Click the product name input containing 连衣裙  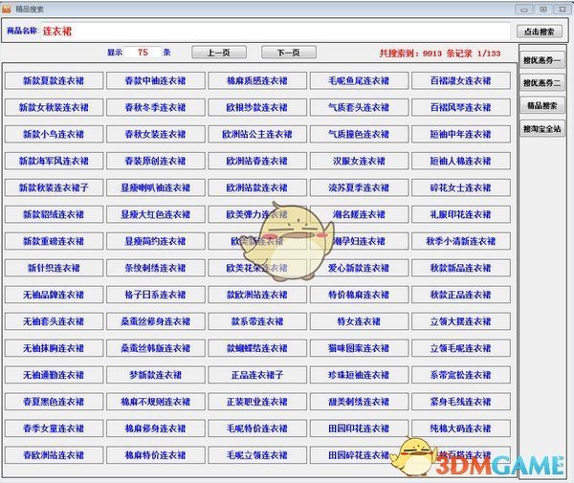pyautogui.click(x=276, y=32)
